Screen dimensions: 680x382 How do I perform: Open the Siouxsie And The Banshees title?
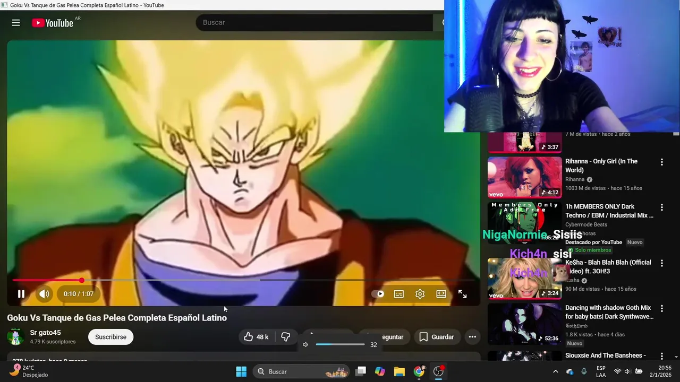(x=606, y=355)
